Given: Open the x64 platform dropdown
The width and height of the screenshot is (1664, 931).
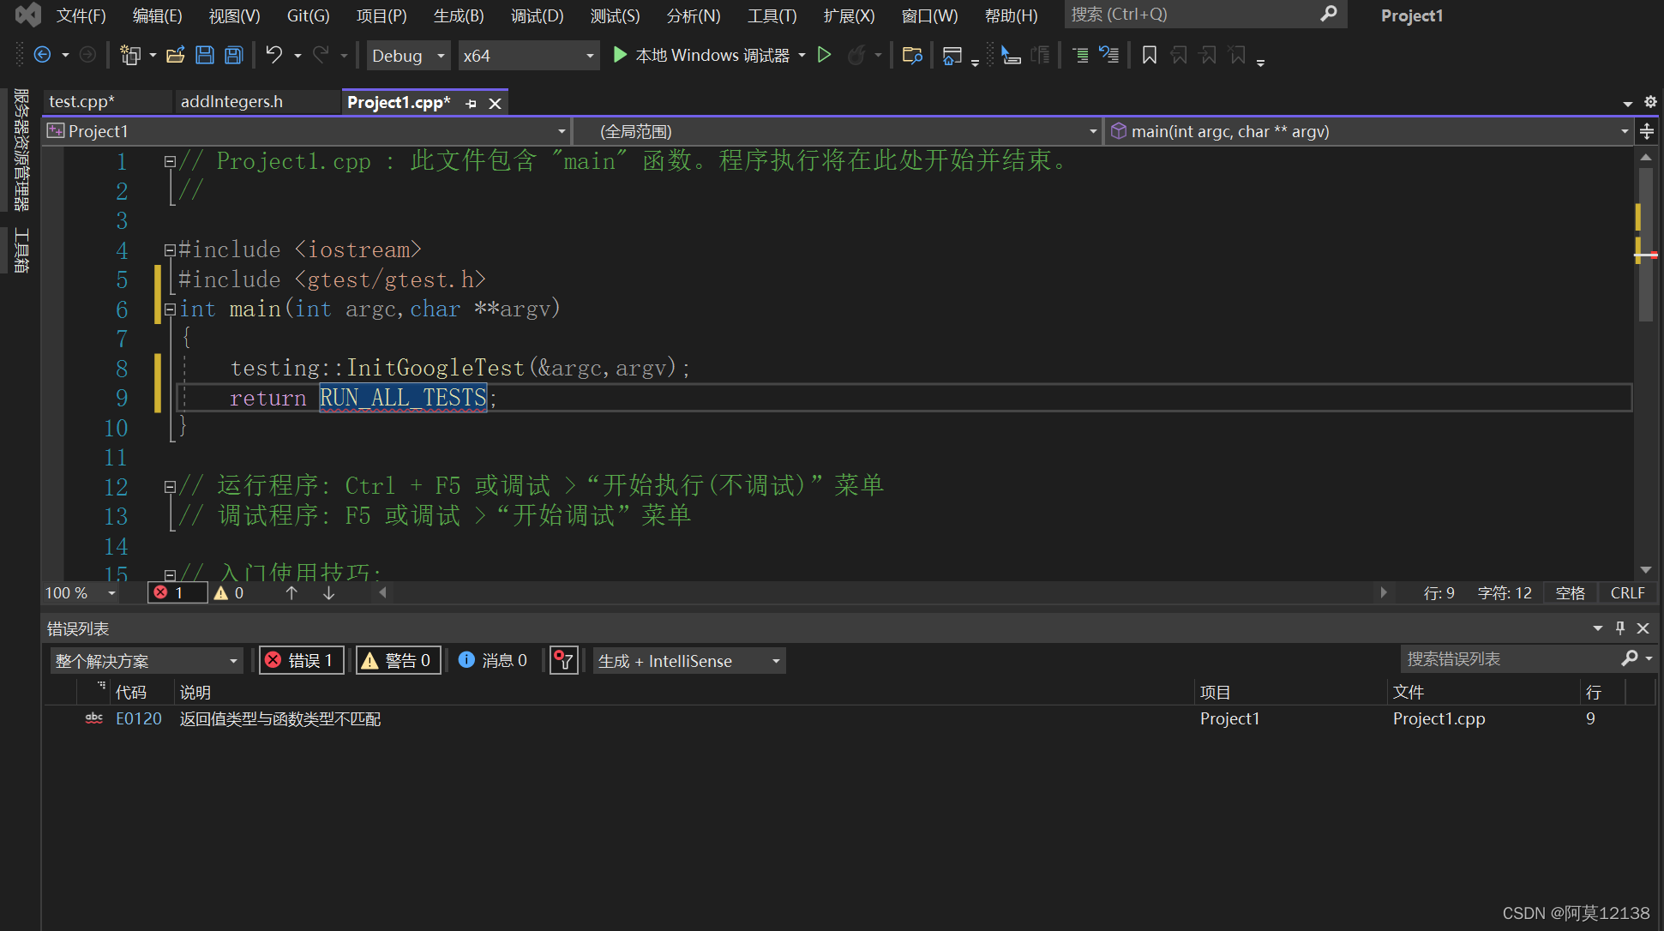Looking at the screenshot, I should [x=527, y=56].
